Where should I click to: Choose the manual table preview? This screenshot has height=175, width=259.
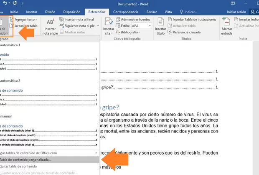(x=49, y=130)
